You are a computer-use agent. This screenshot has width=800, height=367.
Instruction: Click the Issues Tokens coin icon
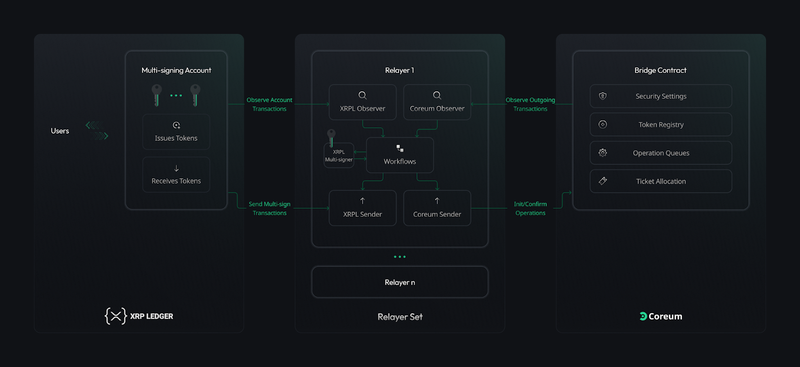tap(176, 125)
